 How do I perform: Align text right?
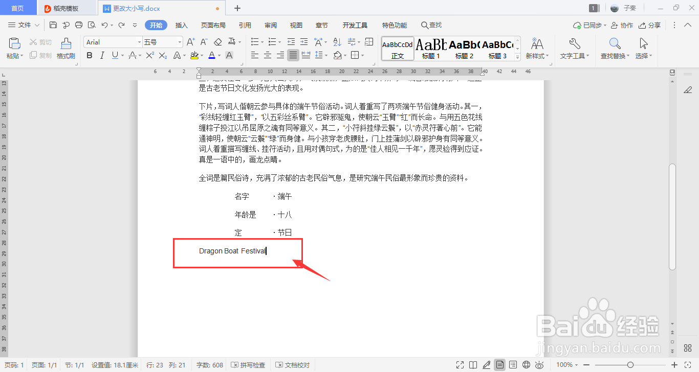(280, 55)
